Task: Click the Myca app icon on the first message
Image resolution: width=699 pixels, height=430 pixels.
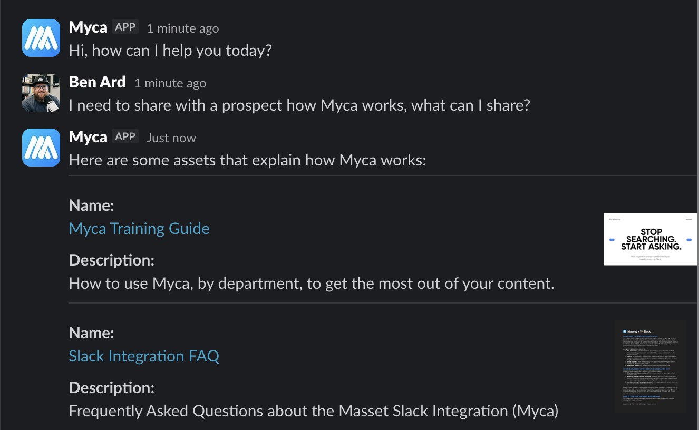Action: pyautogui.click(x=41, y=37)
